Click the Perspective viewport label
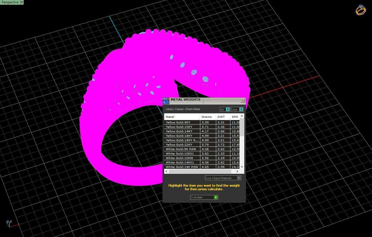Viewport: 372px width, 237px height. [10, 2]
